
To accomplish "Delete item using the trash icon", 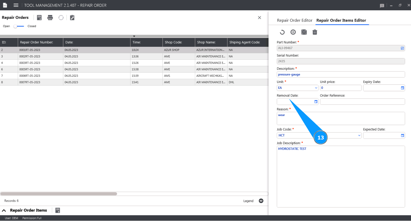I will pos(315,32).
